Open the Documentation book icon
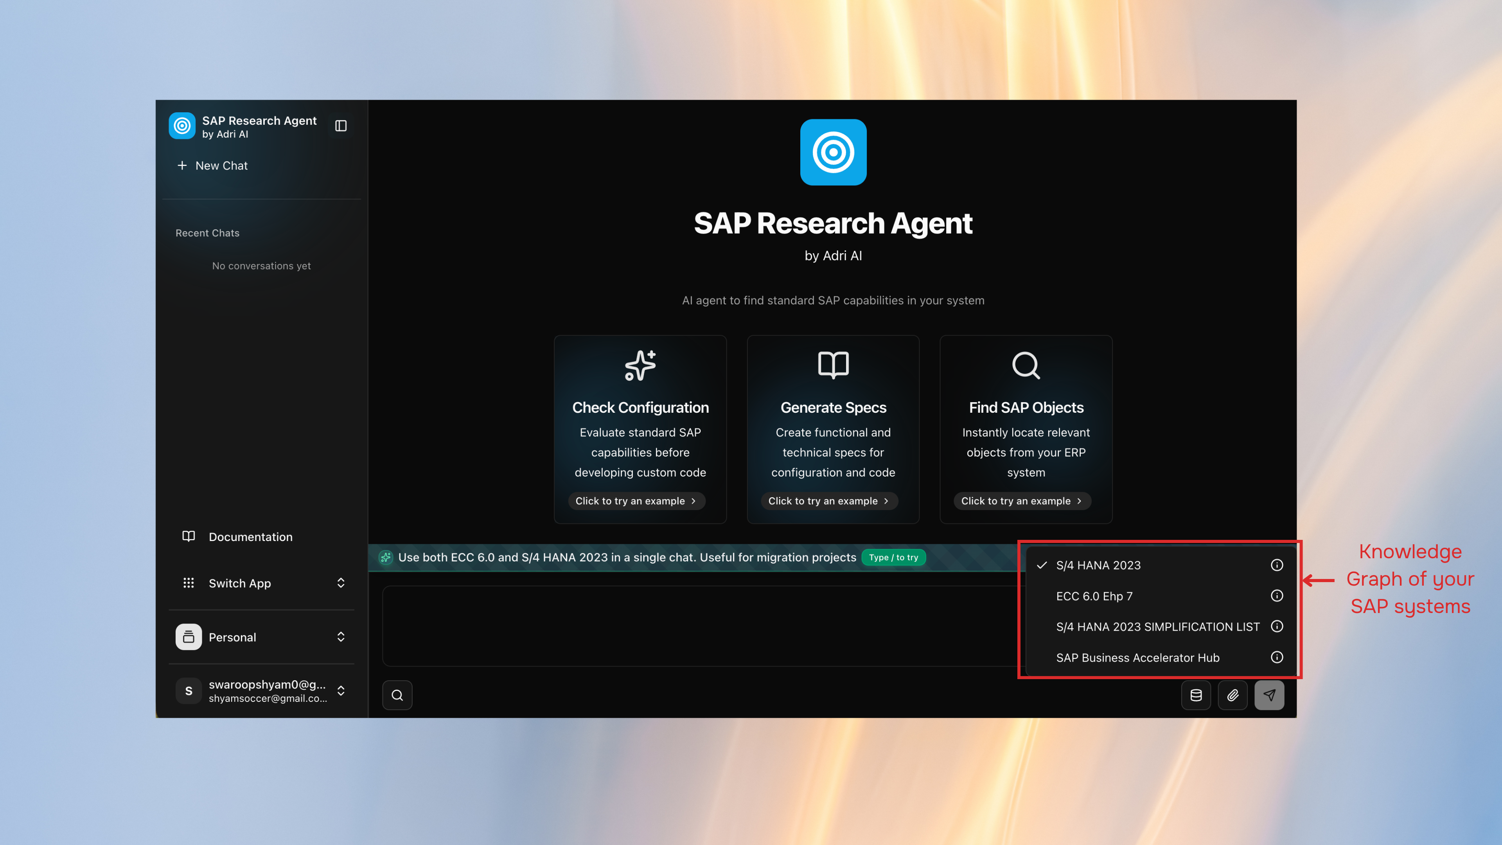The width and height of the screenshot is (1502, 845). pos(188,536)
